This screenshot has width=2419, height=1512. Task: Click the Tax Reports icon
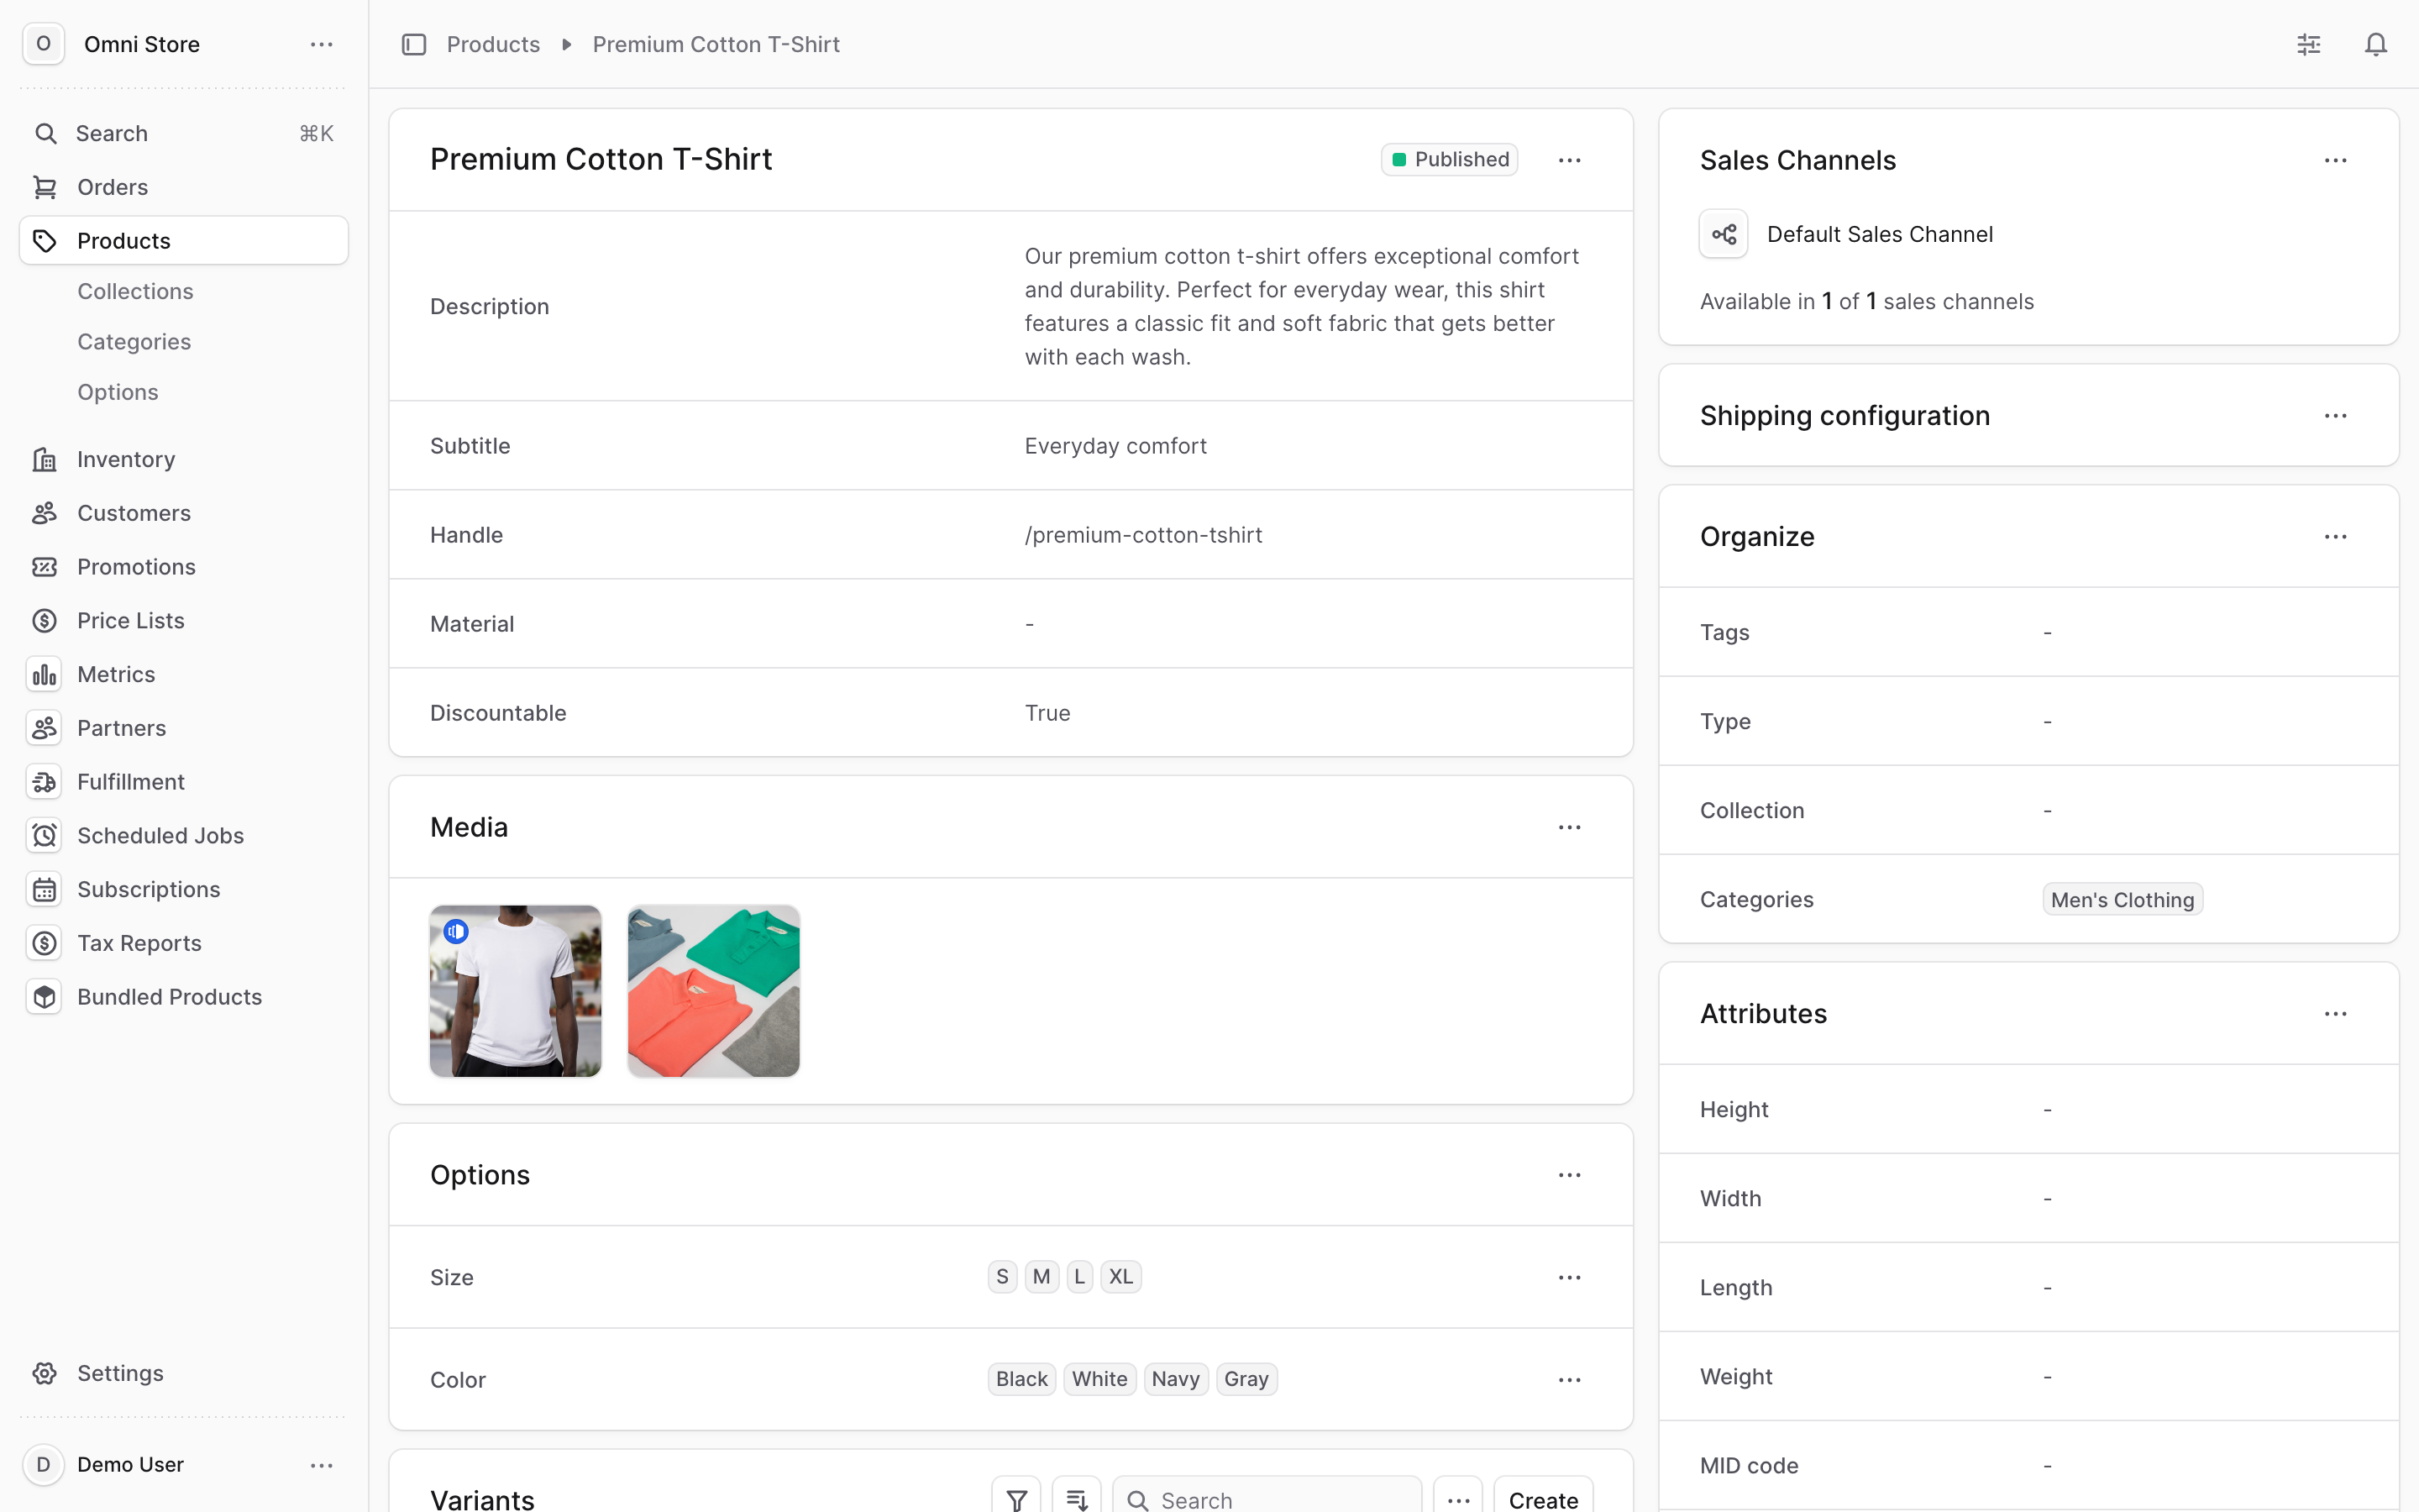(44, 943)
